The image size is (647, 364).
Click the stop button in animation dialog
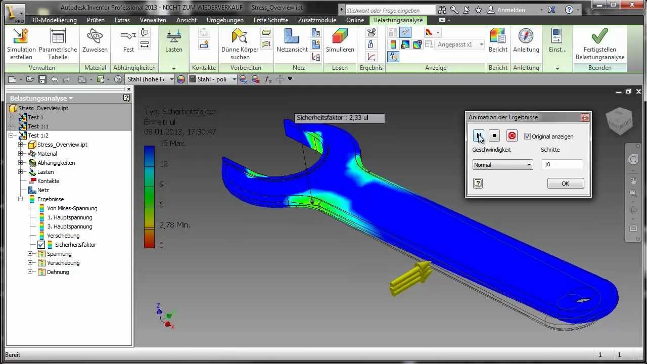495,135
